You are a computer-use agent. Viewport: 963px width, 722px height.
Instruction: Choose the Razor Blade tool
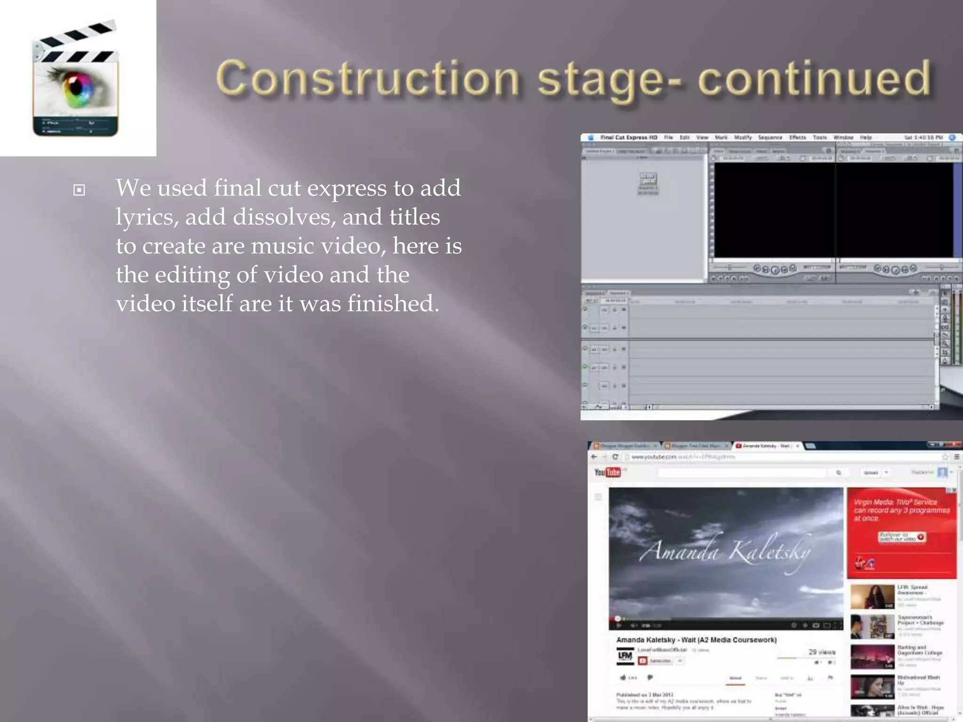tap(945, 336)
